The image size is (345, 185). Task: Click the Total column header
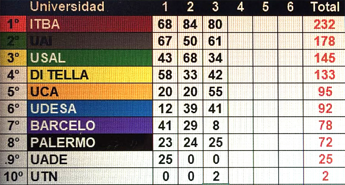tap(325, 6)
